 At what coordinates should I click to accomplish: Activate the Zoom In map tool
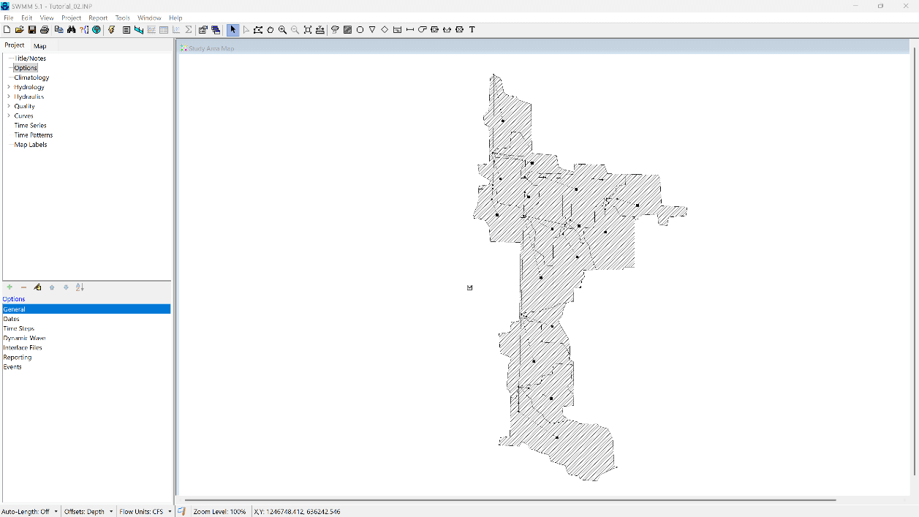[282, 30]
